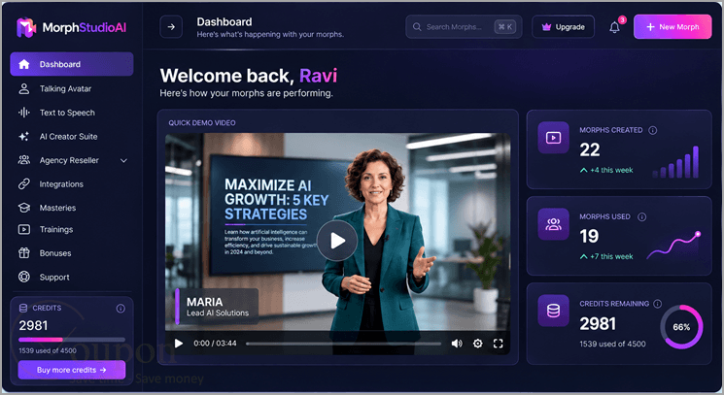
Task: Click Buy more credits button
Action: pyautogui.click(x=72, y=370)
